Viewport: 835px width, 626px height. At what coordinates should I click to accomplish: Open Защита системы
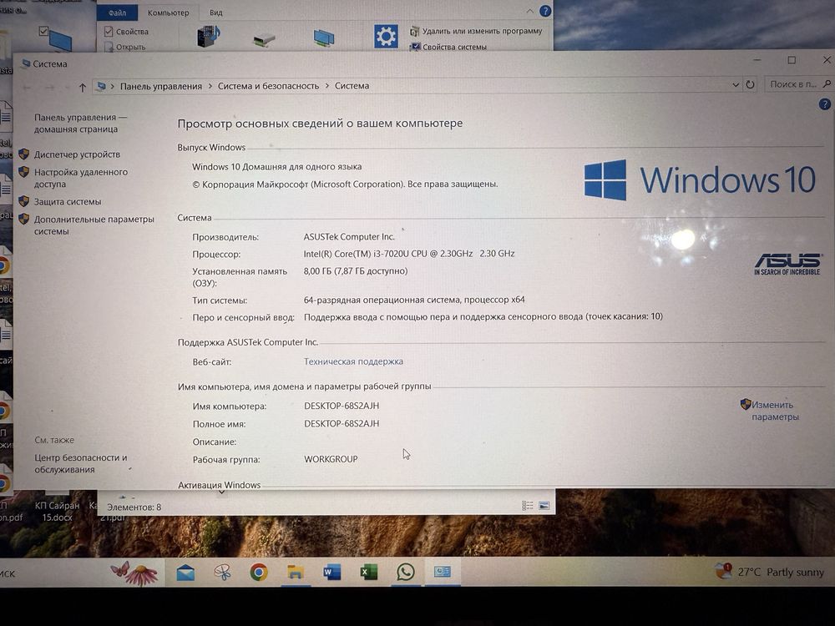pos(68,202)
